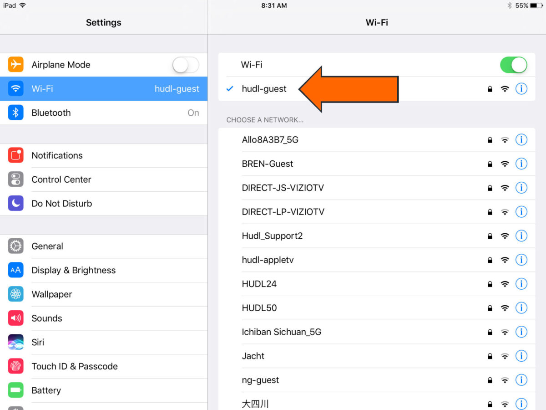Tap the Airplane Mode orange icon
546x410 pixels.
(x=16, y=65)
